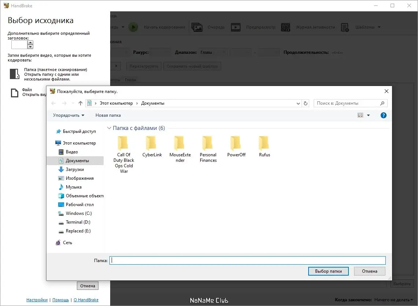Viewport: 418px width, 306px height.
Task: Open the Диапазон Главы dropdown
Action: pos(213,52)
